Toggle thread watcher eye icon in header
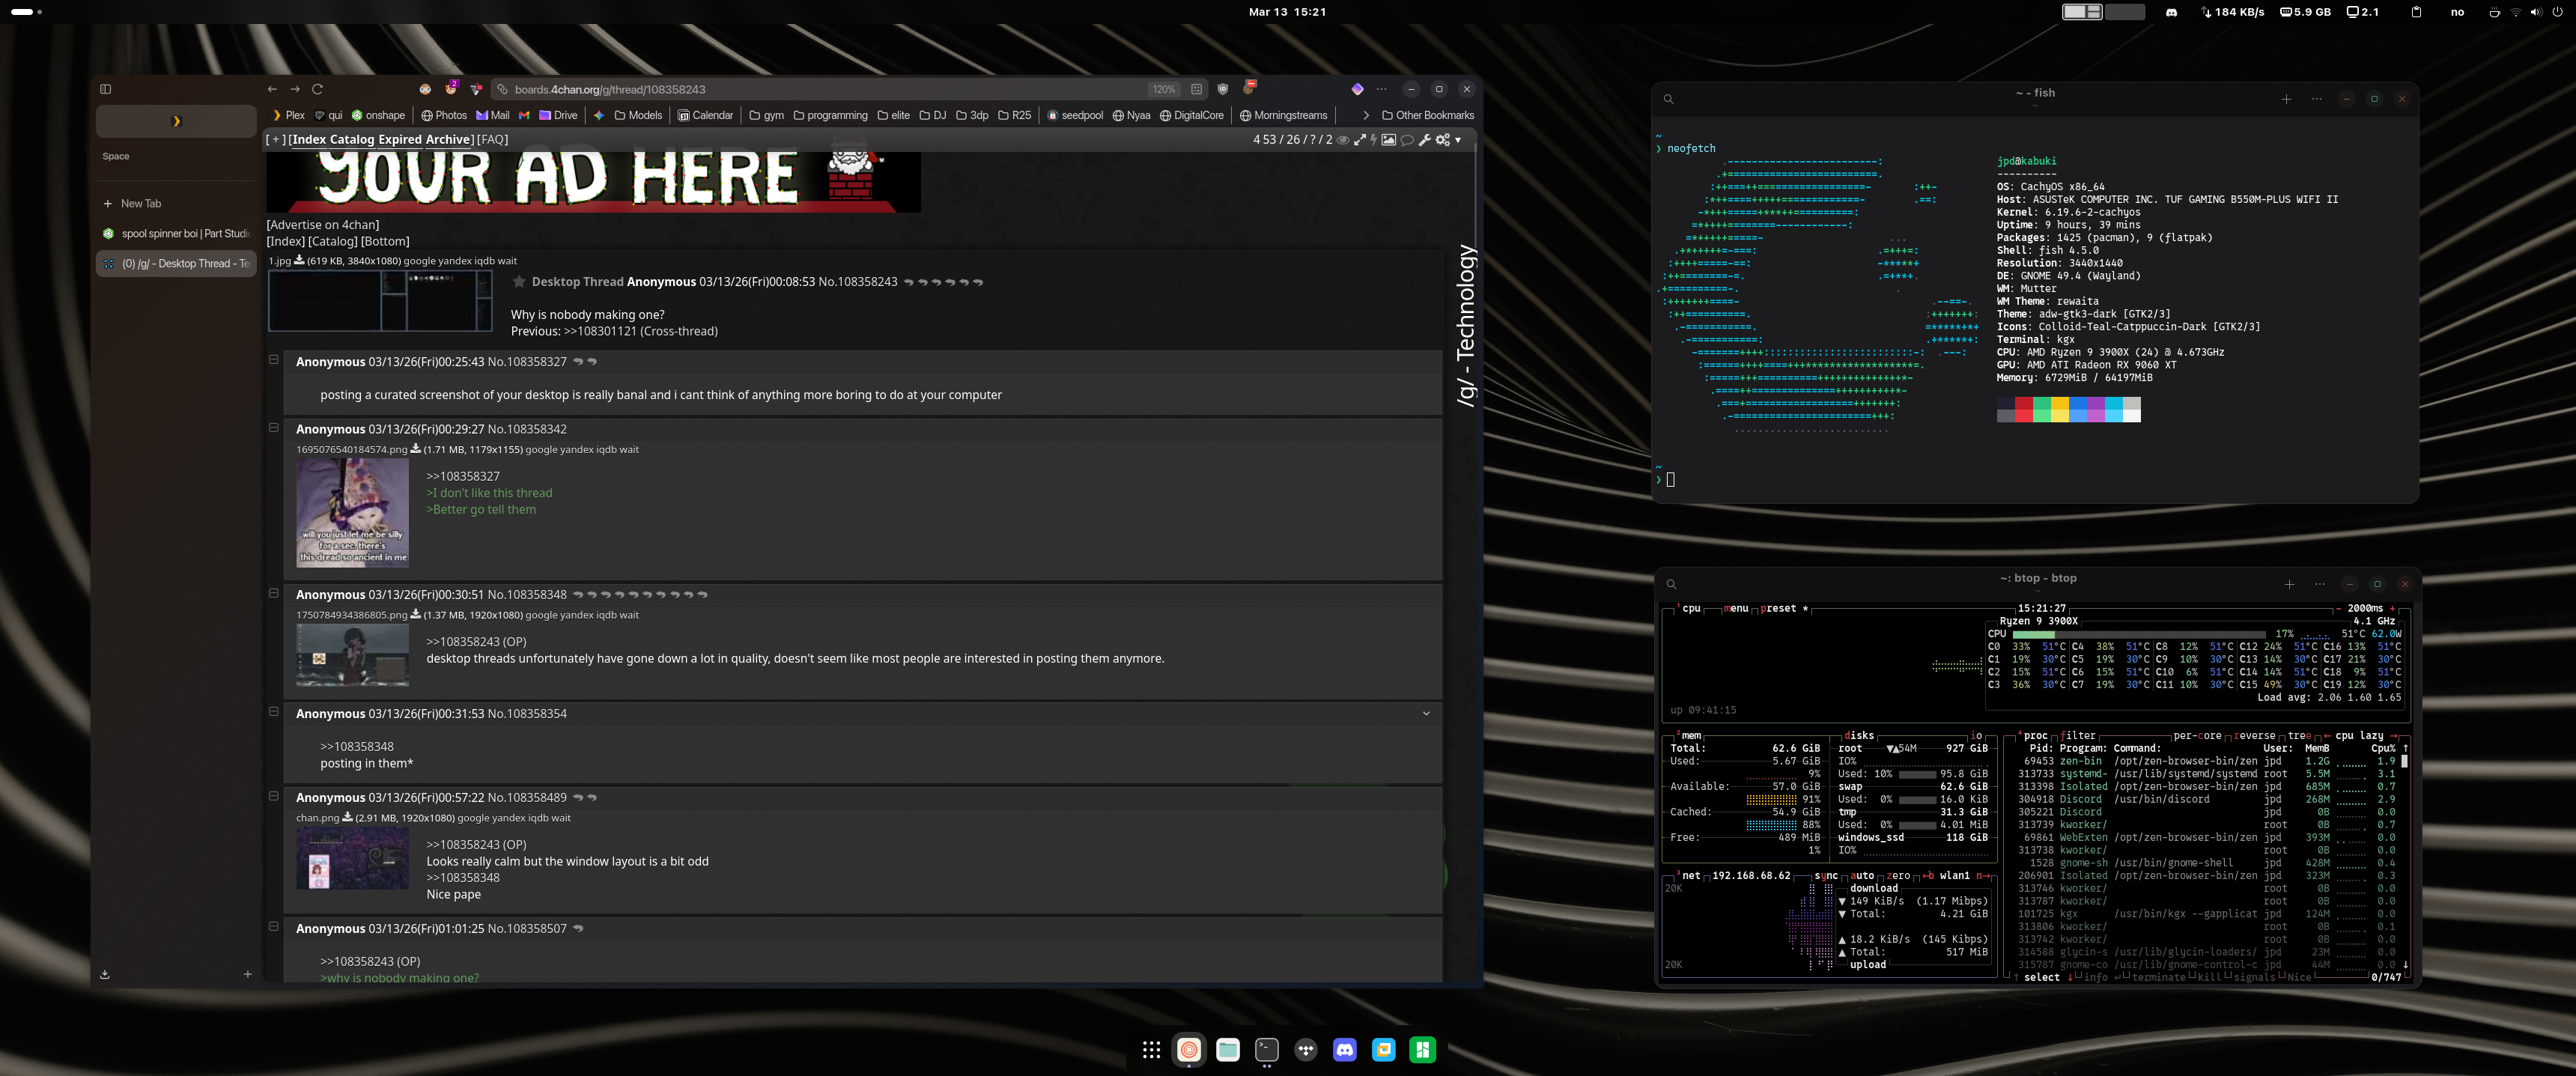This screenshot has width=2576, height=1076. pyautogui.click(x=1343, y=140)
